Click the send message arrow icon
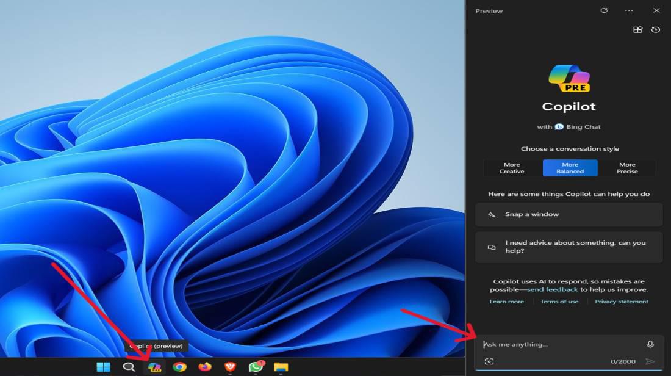This screenshot has width=671, height=376. click(650, 361)
